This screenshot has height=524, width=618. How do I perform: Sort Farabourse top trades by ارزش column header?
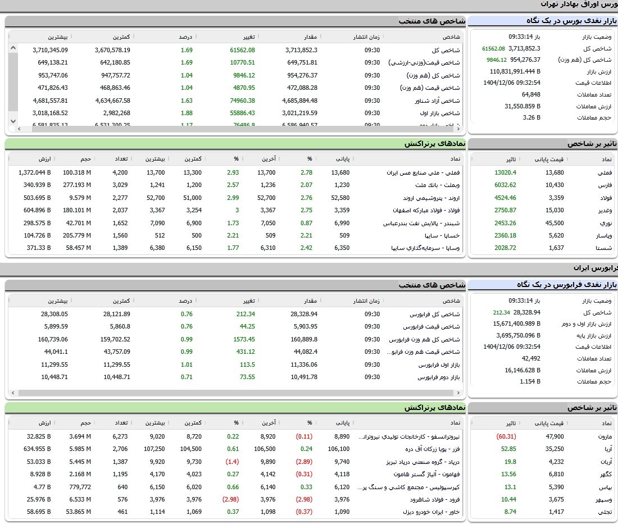click(44, 422)
